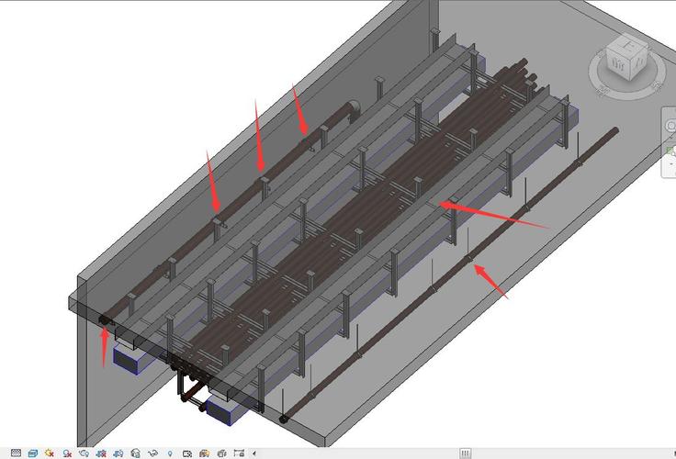This screenshot has width=676, height=459.
Task: Open the Visual Style options
Action: coord(33,453)
